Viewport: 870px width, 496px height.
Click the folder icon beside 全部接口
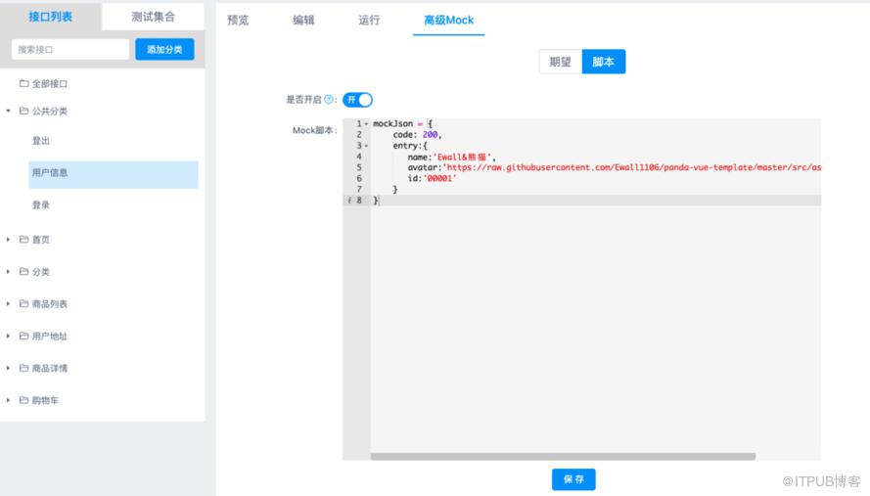click(23, 83)
